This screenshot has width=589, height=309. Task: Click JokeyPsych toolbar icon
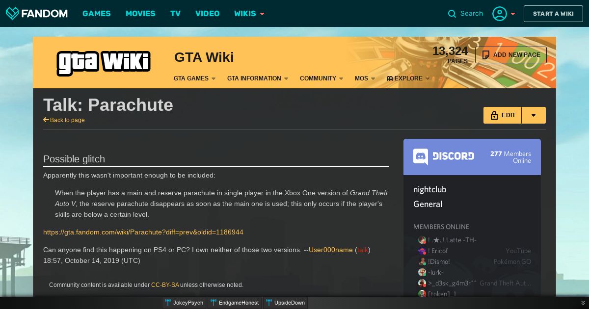[x=168, y=303]
